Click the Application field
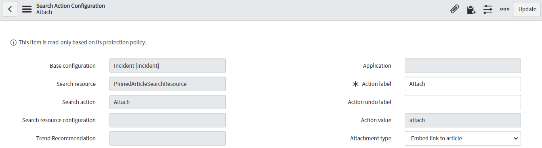542x148 pixels. coord(463,66)
